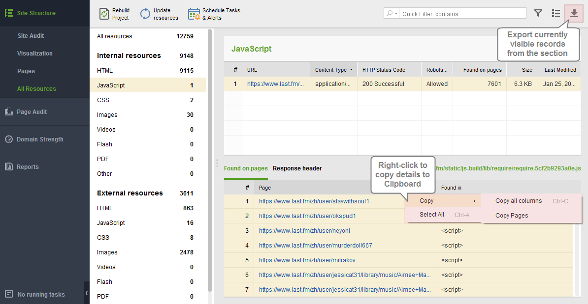Switch to the Found on pages tab
Image resolution: width=588 pixels, height=304 pixels.
[x=246, y=168]
